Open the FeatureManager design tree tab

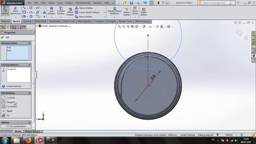click(x=3, y=27)
